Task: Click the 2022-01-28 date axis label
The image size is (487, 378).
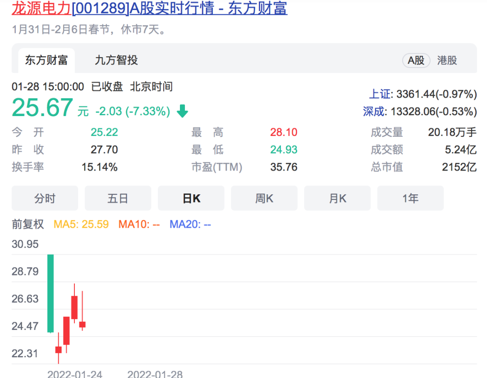Action: (155, 373)
